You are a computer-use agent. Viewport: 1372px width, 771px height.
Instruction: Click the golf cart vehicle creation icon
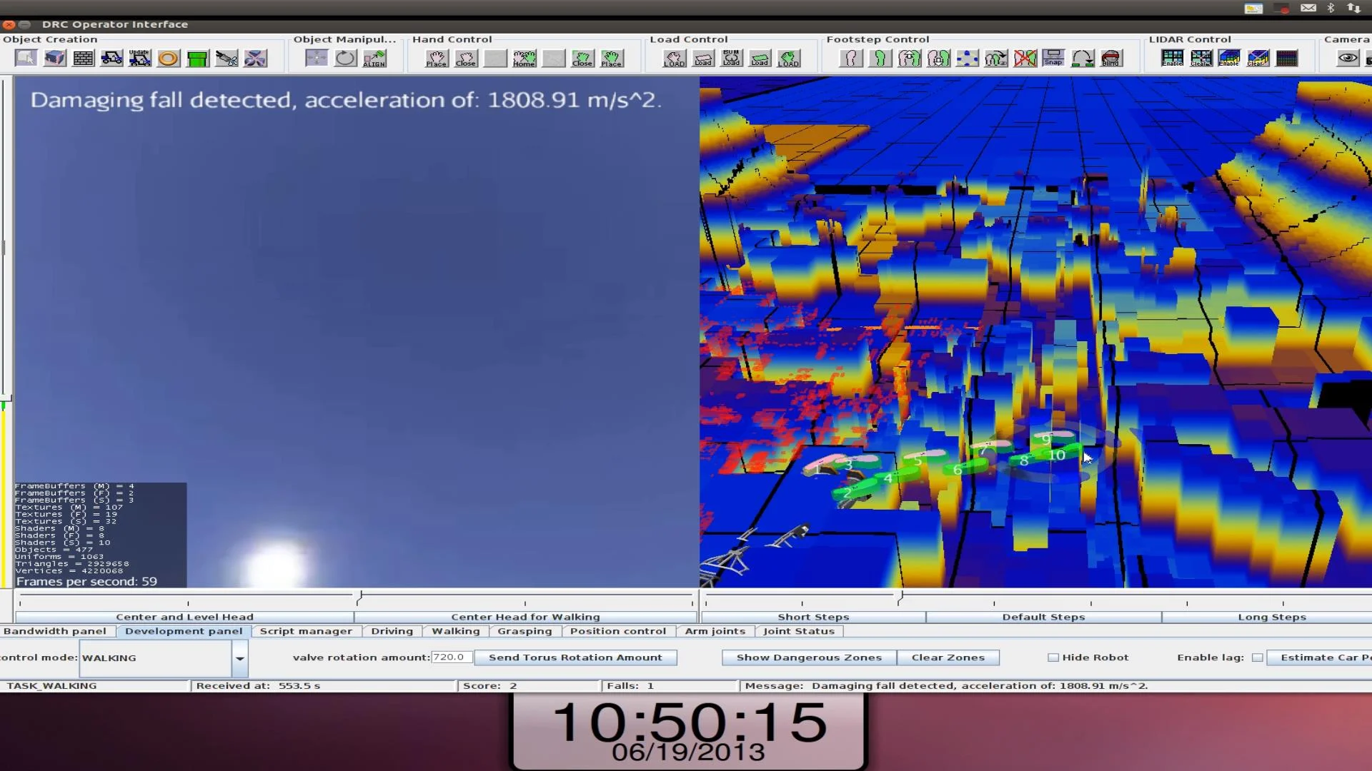(x=111, y=58)
